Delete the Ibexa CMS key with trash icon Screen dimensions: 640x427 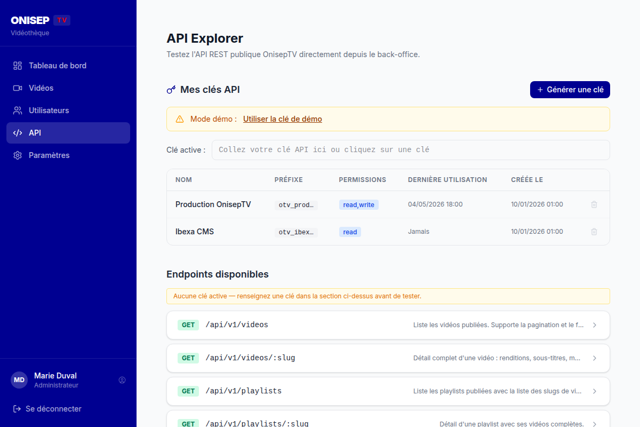coord(594,232)
